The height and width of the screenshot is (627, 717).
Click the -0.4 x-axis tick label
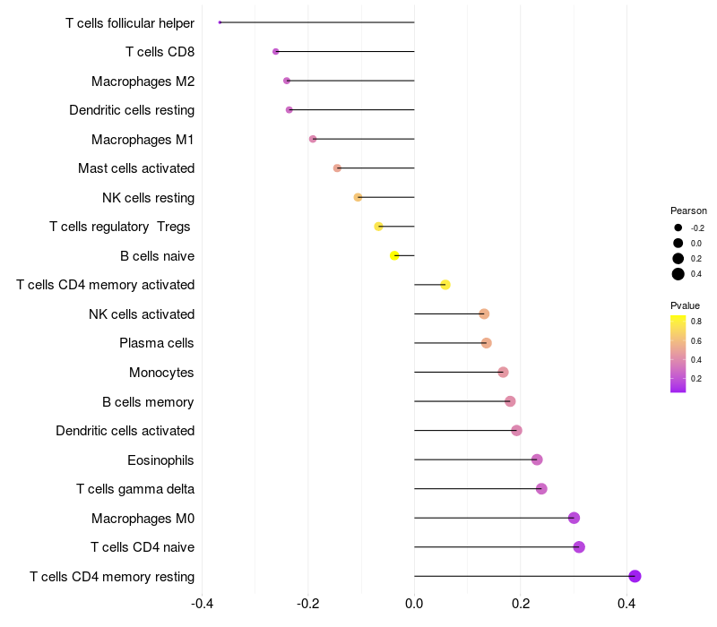point(203,603)
